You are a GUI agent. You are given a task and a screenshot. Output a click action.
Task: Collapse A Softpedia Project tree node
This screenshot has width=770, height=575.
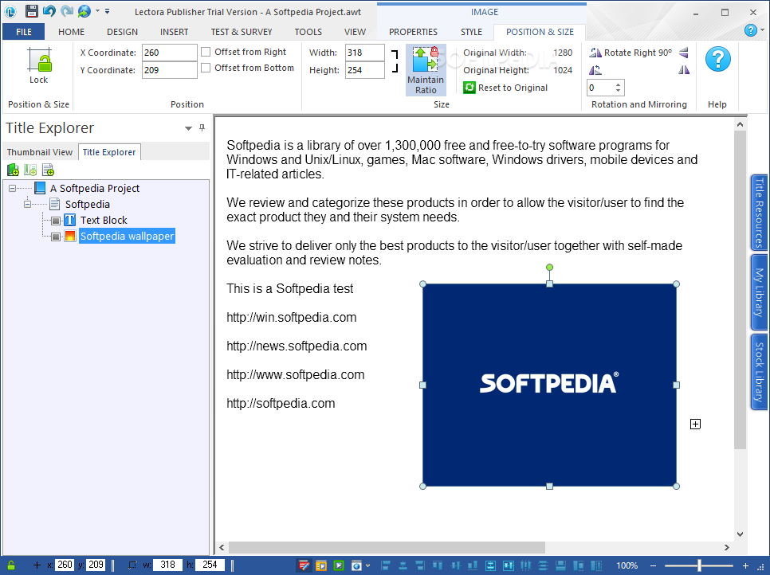tap(12, 189)
